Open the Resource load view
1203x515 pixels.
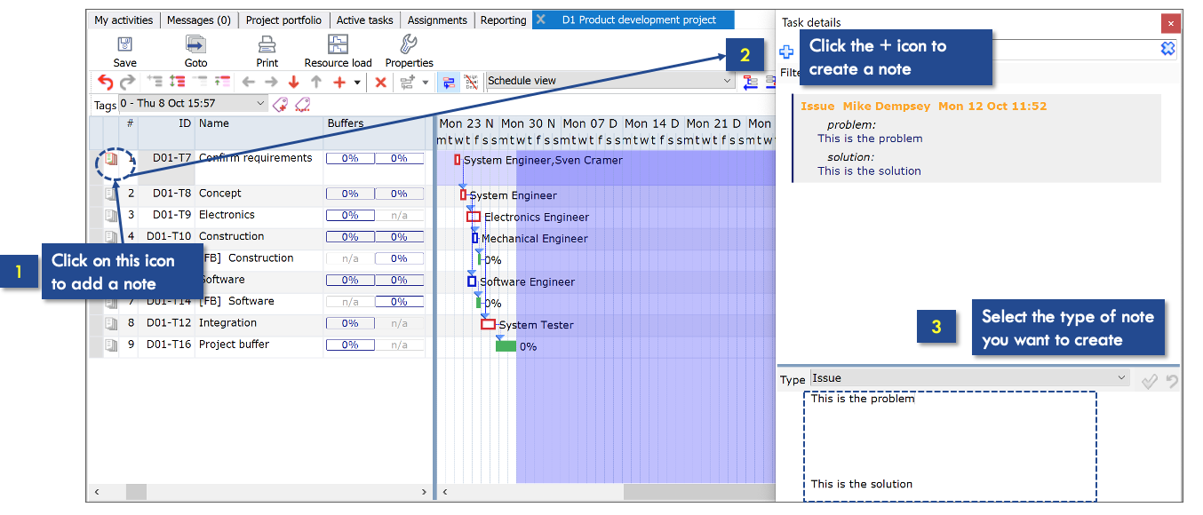pyautogui.click(x=338, y=44)
